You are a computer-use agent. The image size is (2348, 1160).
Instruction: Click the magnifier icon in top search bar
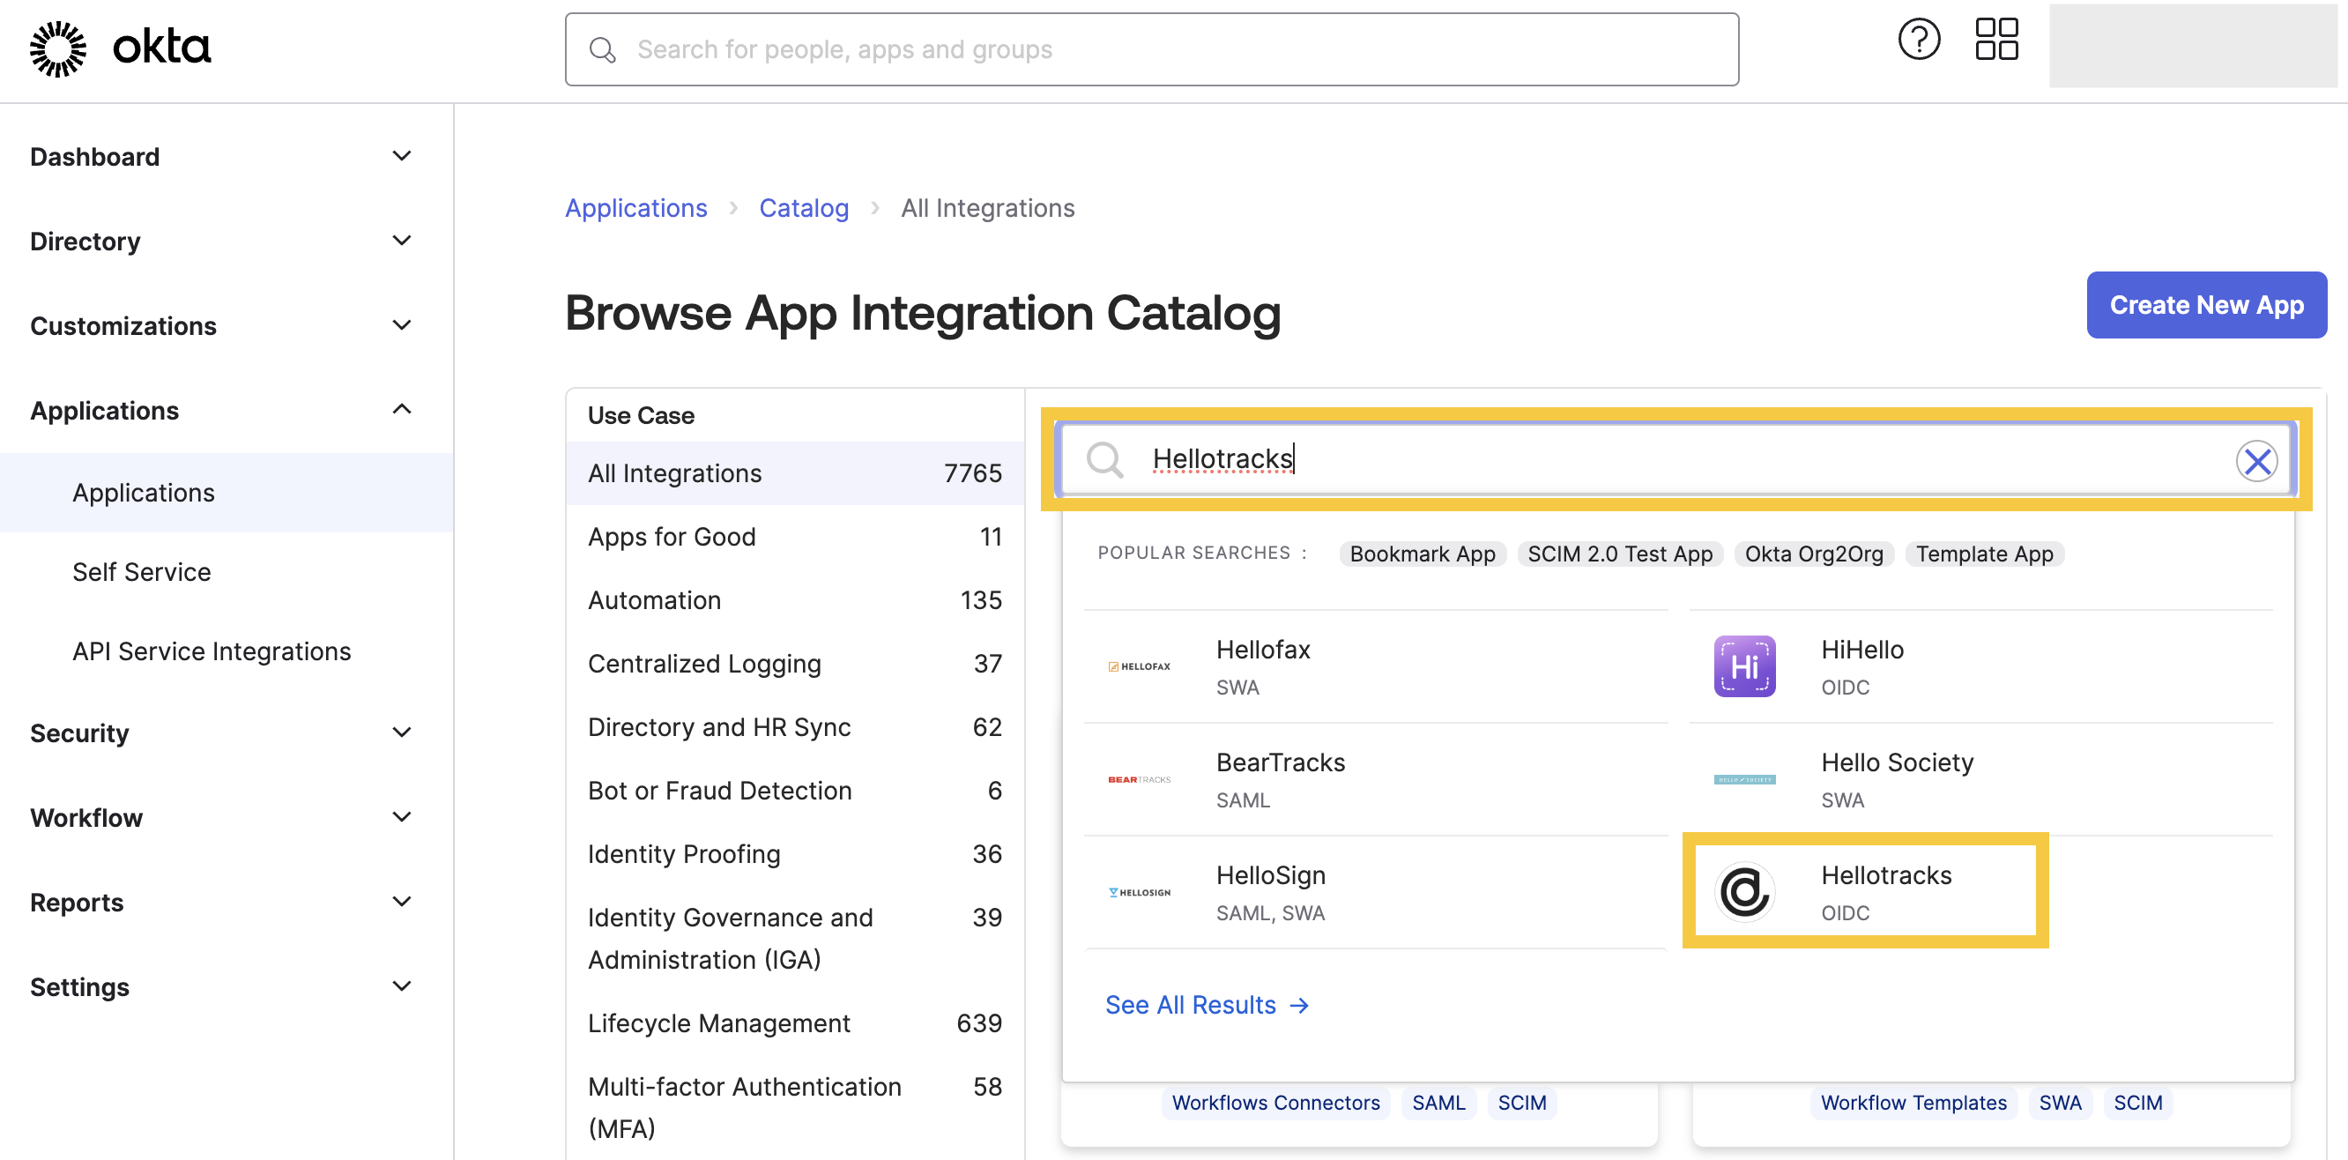(x=603, y=50)
